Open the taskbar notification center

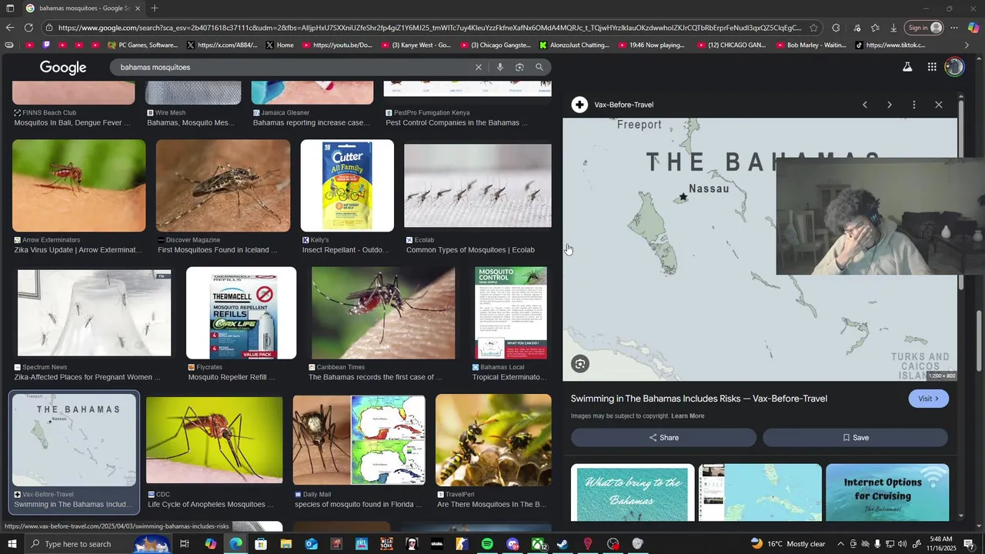click(969, 544)
